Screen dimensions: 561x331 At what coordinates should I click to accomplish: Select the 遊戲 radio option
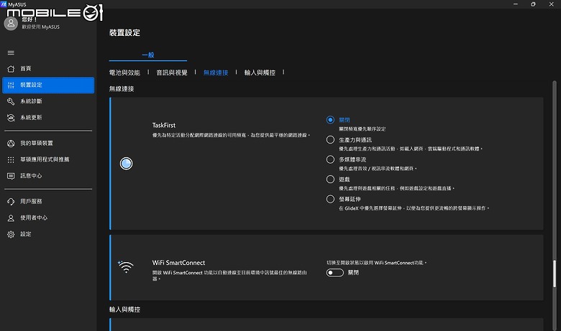click(330, 180)
